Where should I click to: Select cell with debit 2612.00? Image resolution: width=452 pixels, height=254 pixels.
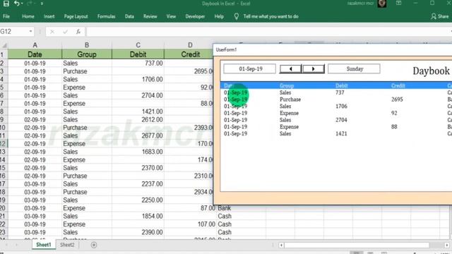pyautogui.click(x=138, y=119)
